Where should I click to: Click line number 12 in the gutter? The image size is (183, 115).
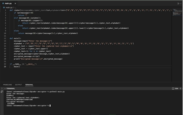5,38
